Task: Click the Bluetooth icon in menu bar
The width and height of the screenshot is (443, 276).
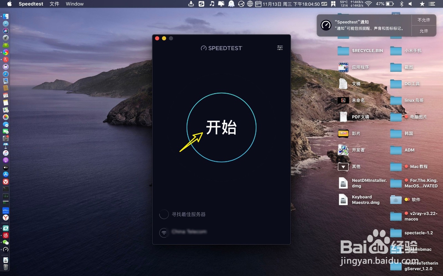Action: pos(401,4)
